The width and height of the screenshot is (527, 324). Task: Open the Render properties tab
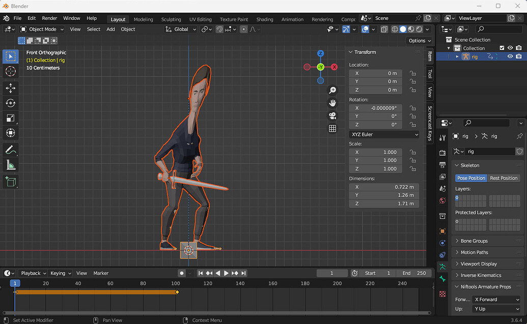pos(442,153)
